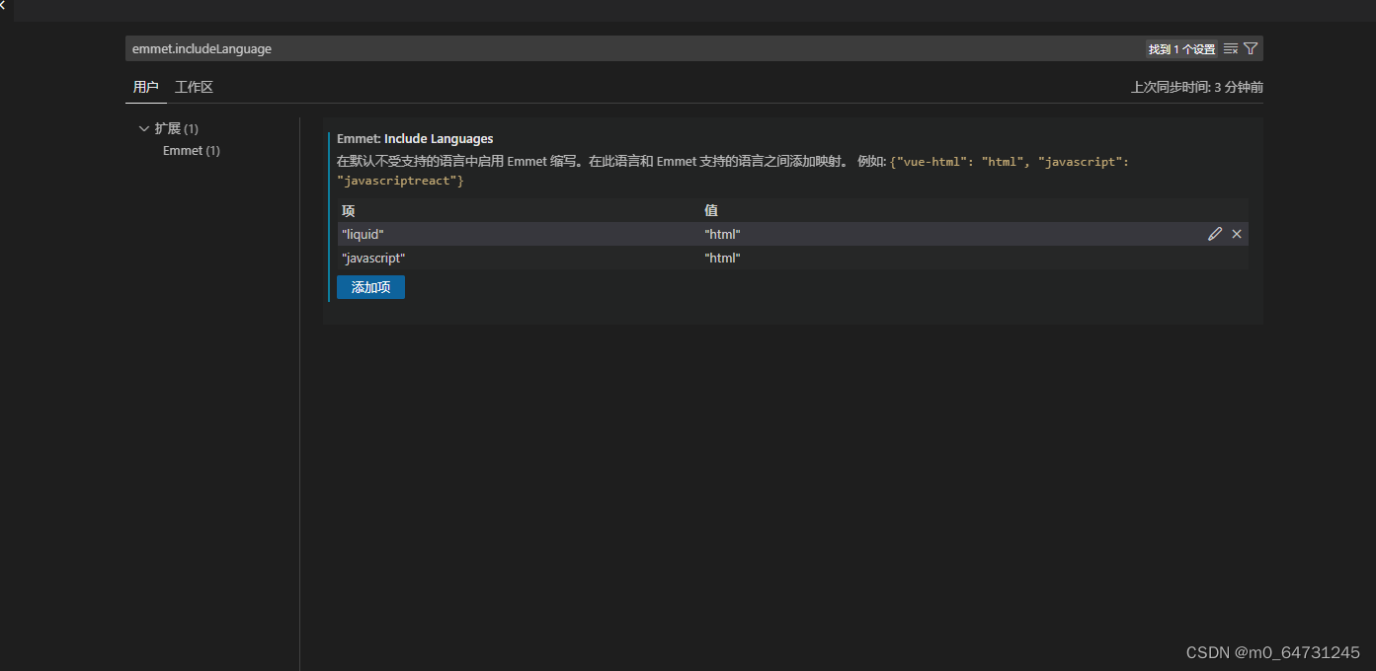Click the 值 column header
The height and width of the screenshot is (671, 1376).
(x=711, y=210)
